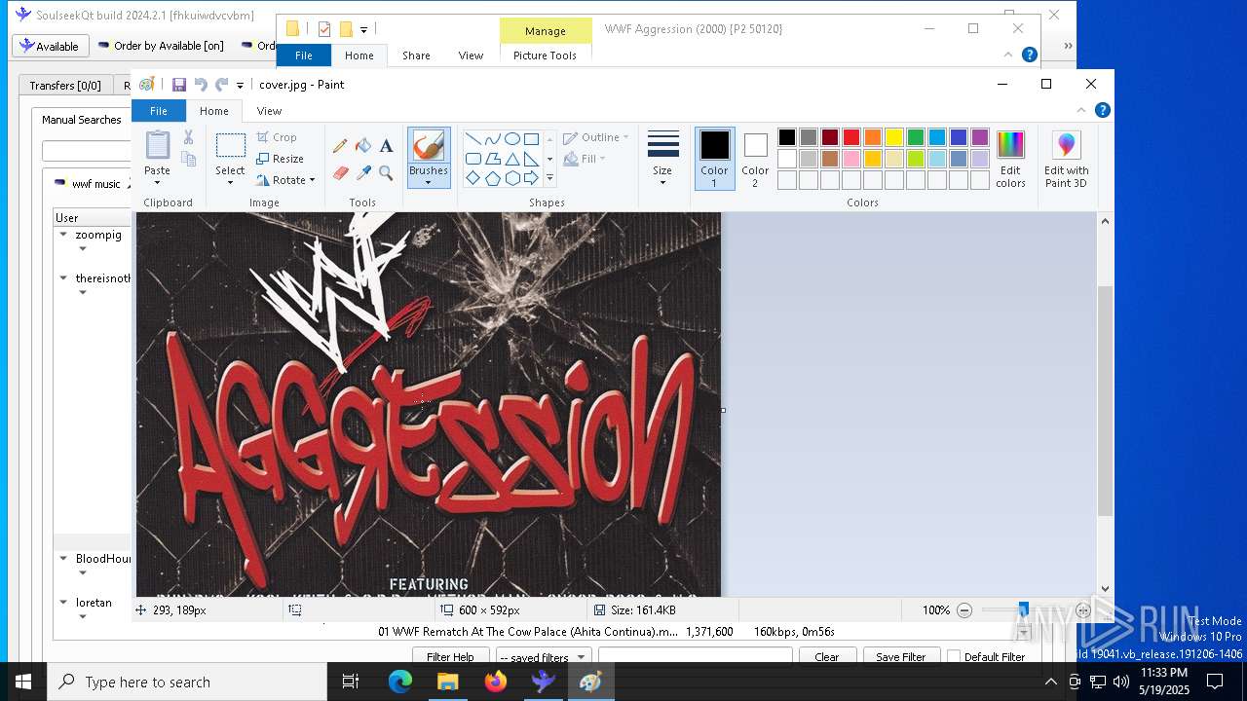Click the Zoom in plus button

point(1082,610)
